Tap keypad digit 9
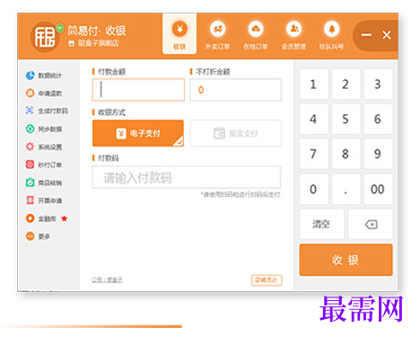Image resolution: width=420 pixels, height=337 pixels. coord(378,154)
